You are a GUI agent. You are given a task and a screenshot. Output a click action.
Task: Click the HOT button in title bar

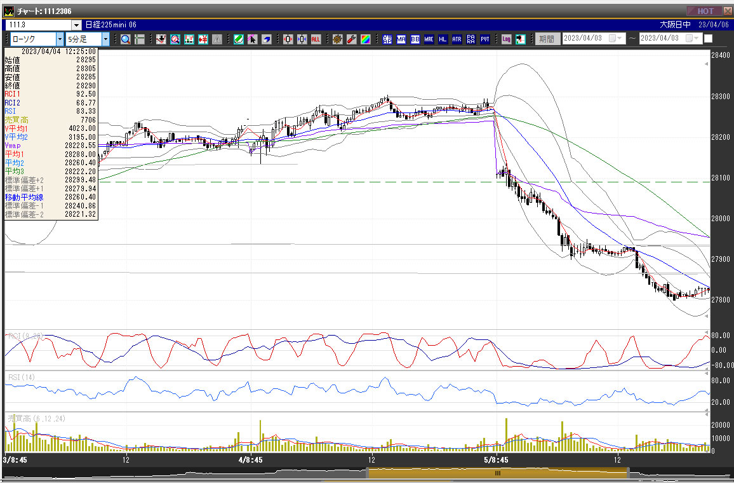(x=705, y=11)
